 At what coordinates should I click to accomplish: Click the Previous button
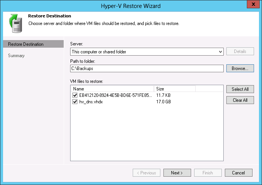click(146, 173)
